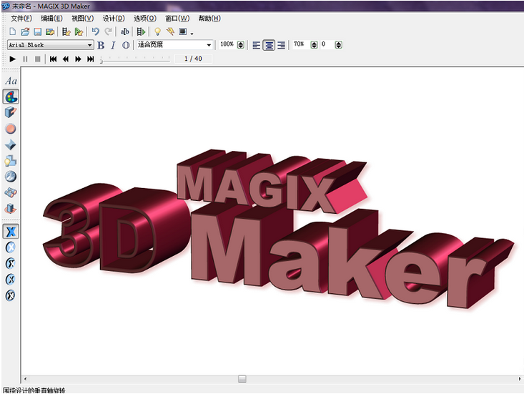Select the extrusion cube tool

pos(11,112)
